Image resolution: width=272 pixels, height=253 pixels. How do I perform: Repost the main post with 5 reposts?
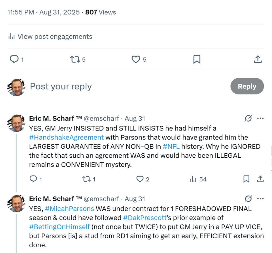pos(75,59)
